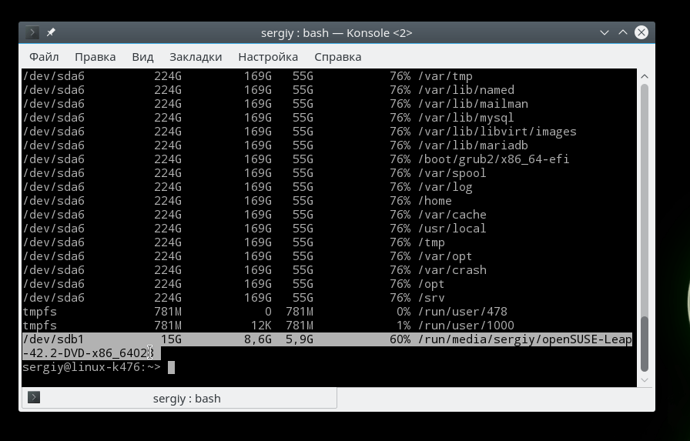Viewport: 690px width, 441px height.
Task: Open the Правка menu
Action: [x=95, y=57]
